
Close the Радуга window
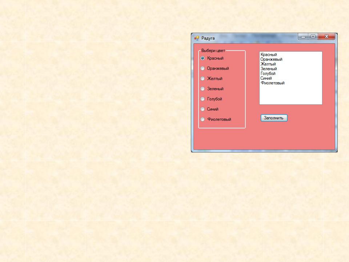(x=326, y=36)
